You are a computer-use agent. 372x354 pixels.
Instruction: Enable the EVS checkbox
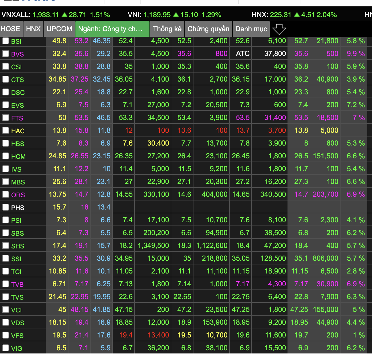click(6, 105)
